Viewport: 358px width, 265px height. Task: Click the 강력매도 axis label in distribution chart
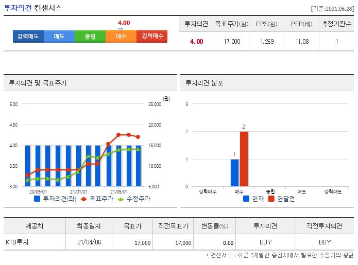333,191
